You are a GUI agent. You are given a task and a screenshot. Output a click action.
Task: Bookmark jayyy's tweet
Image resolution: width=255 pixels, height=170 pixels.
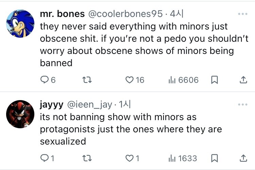(215, 158)
